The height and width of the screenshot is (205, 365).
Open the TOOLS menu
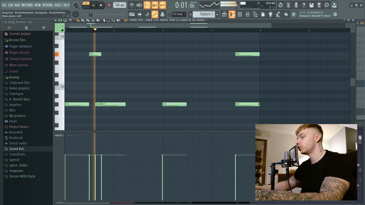(x=58, y=5)
